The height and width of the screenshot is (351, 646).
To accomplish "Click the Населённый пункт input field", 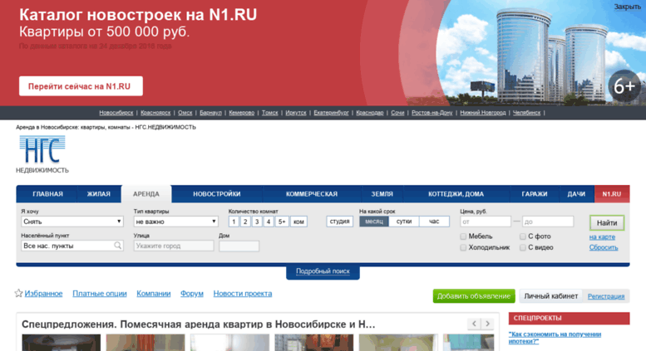I will tap(72, 246).
